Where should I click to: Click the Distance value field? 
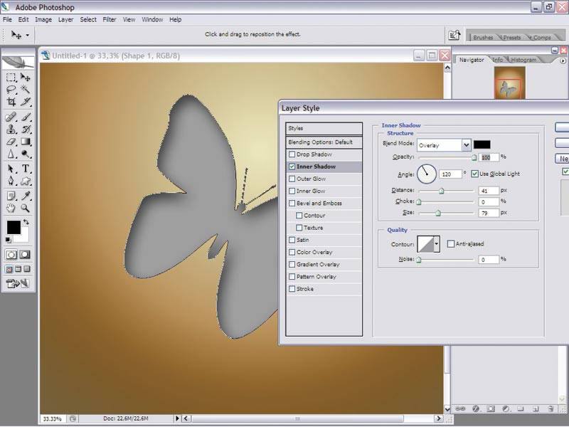(x=489, y=190)
